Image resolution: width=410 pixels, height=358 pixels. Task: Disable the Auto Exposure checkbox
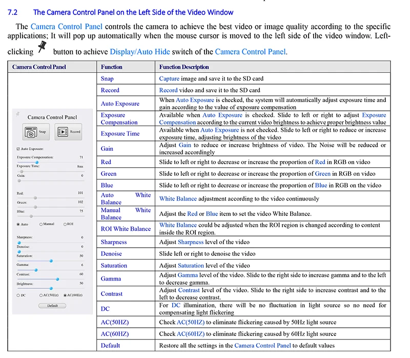[18, 149]
